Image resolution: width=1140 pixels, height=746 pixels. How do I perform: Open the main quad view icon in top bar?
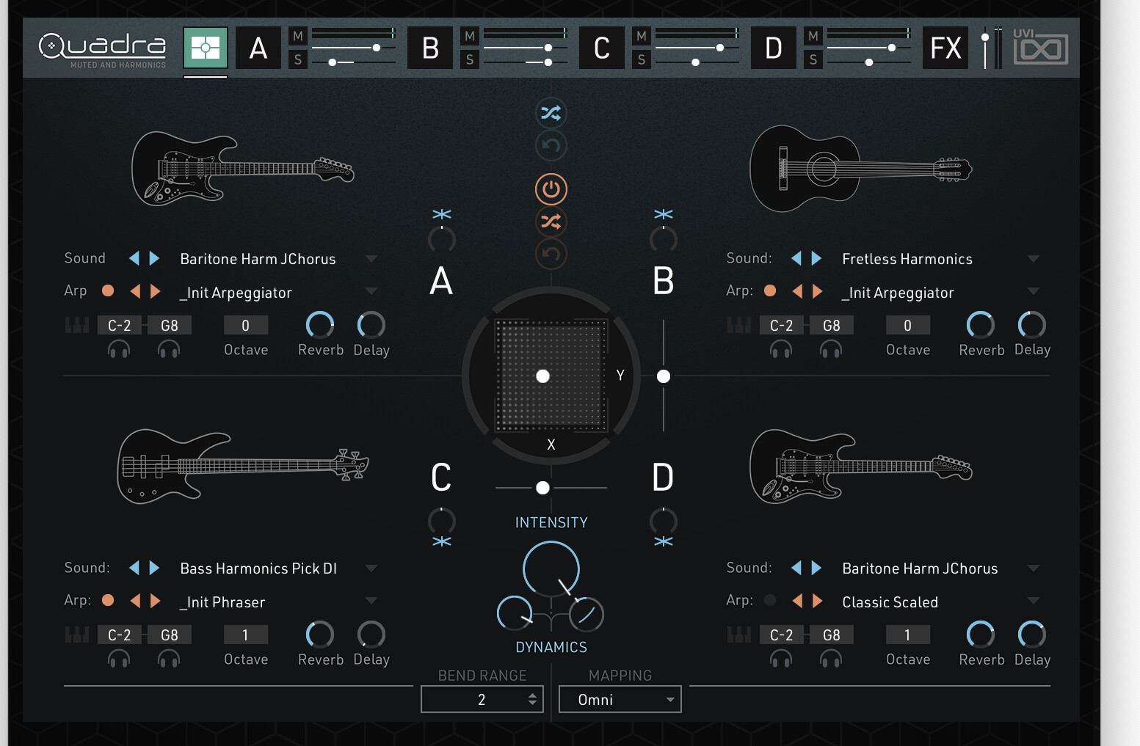(x=206, y=48)
